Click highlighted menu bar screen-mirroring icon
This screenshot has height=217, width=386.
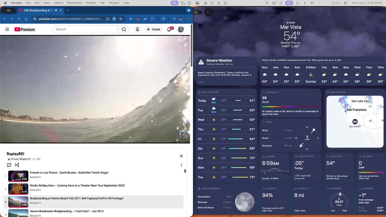289,3
